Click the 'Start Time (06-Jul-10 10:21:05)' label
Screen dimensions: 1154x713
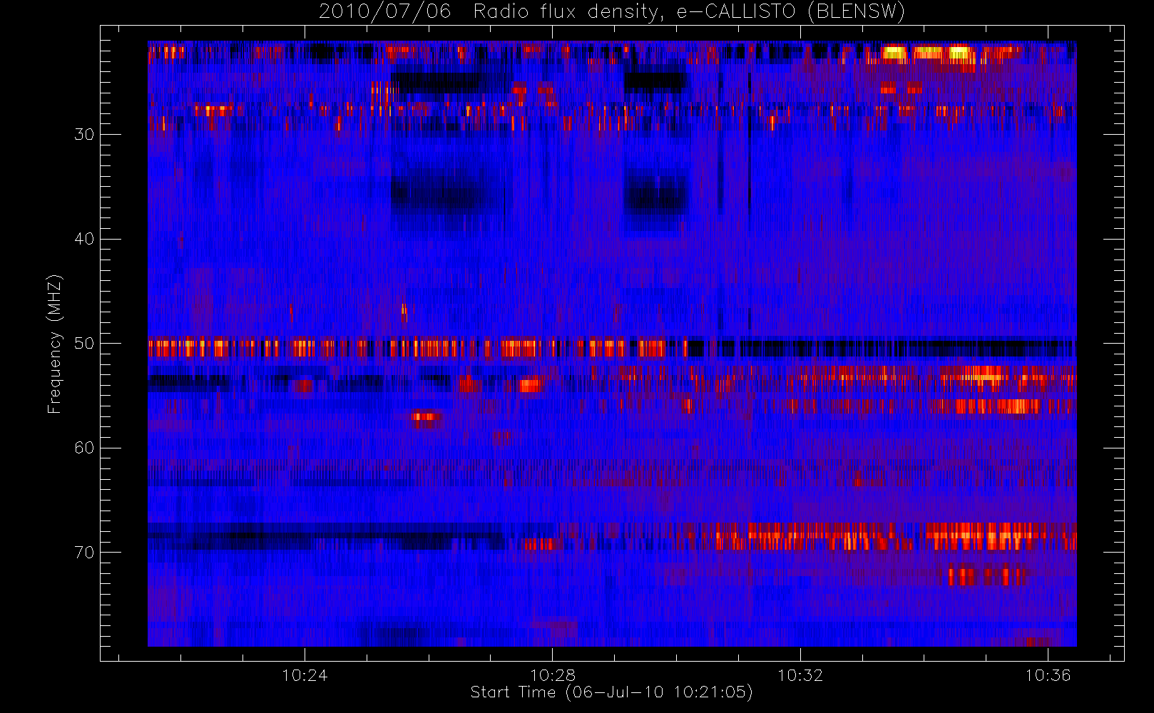click(x=611, y=692)
